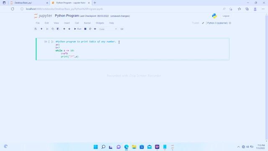
Task: Open Mail from the taskbar
Action: (149, 147)
